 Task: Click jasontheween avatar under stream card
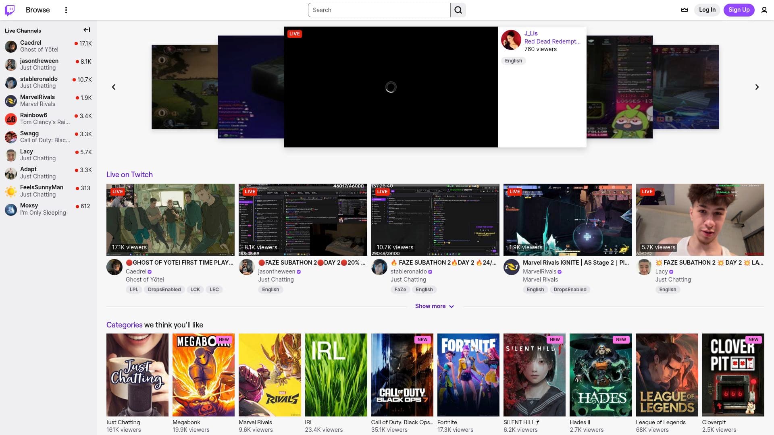(x=247, y=267)
